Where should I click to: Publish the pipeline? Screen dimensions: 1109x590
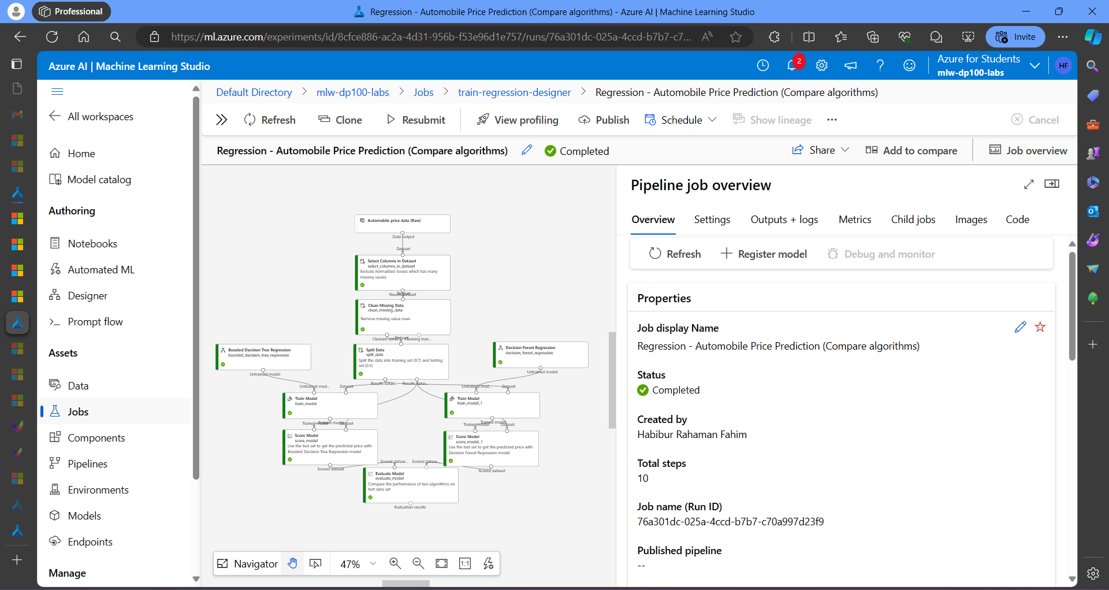(x=604, y=120)
